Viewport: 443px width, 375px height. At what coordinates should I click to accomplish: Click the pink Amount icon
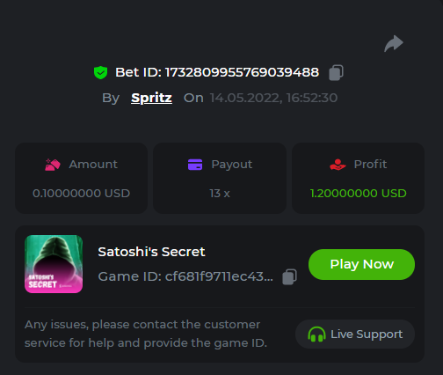click(x=53, y=165)
